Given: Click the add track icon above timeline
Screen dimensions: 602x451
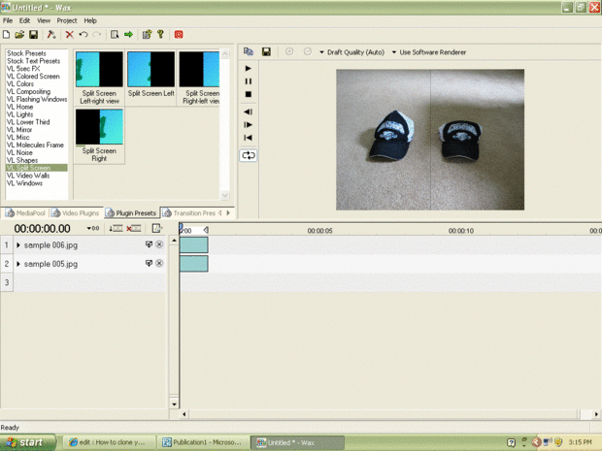Looking at the screenshot, I should coord(116,229).
